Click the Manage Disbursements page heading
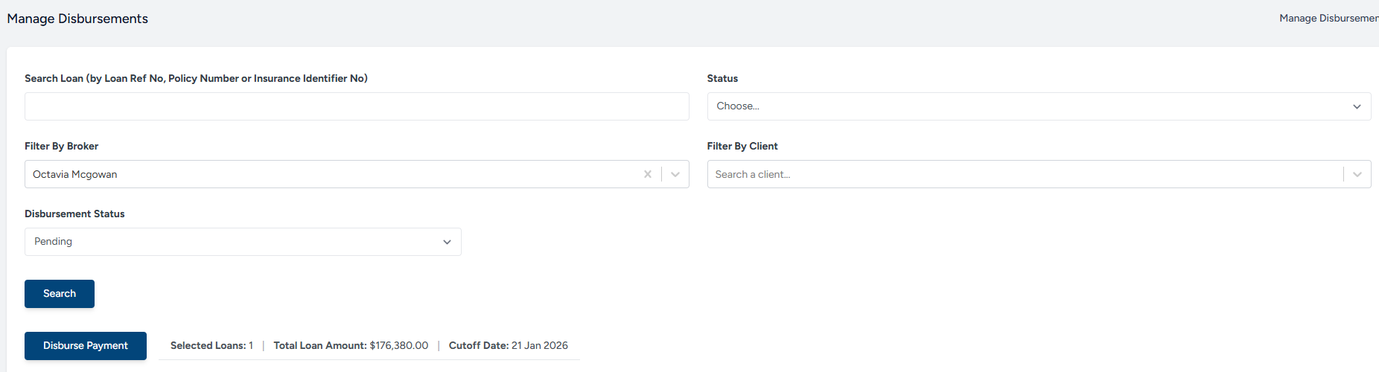 pos(77,19)
